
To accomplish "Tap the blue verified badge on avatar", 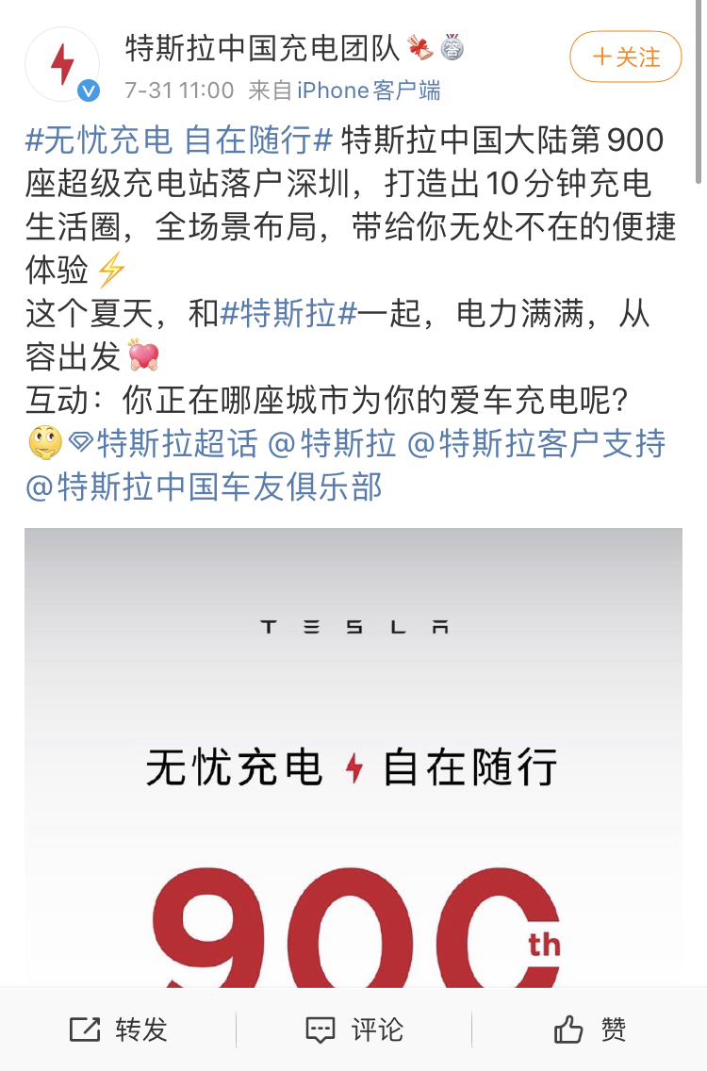I will (x=89, y=91).
